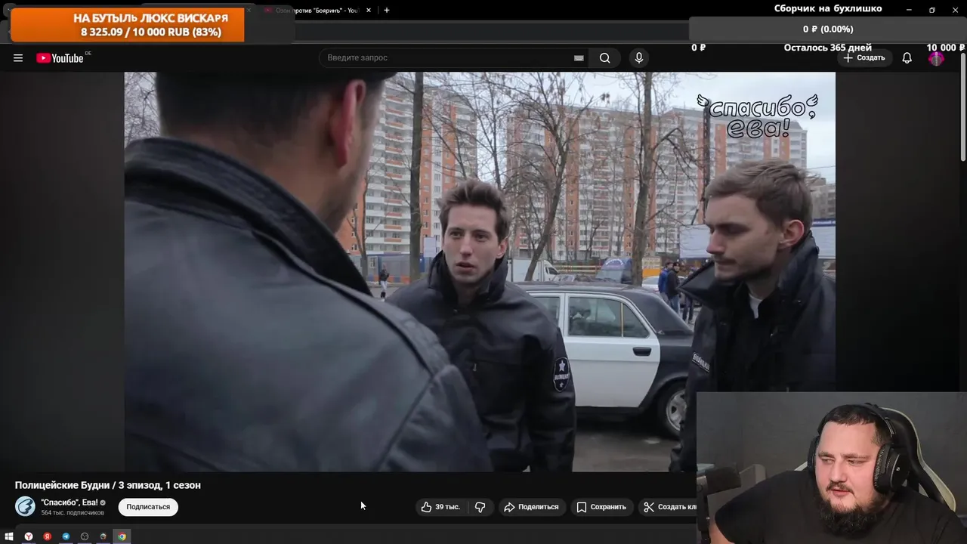967x544 pixels.
Task: Open the red Yandex taskbar icon
Action: click(x=47, y=536)
